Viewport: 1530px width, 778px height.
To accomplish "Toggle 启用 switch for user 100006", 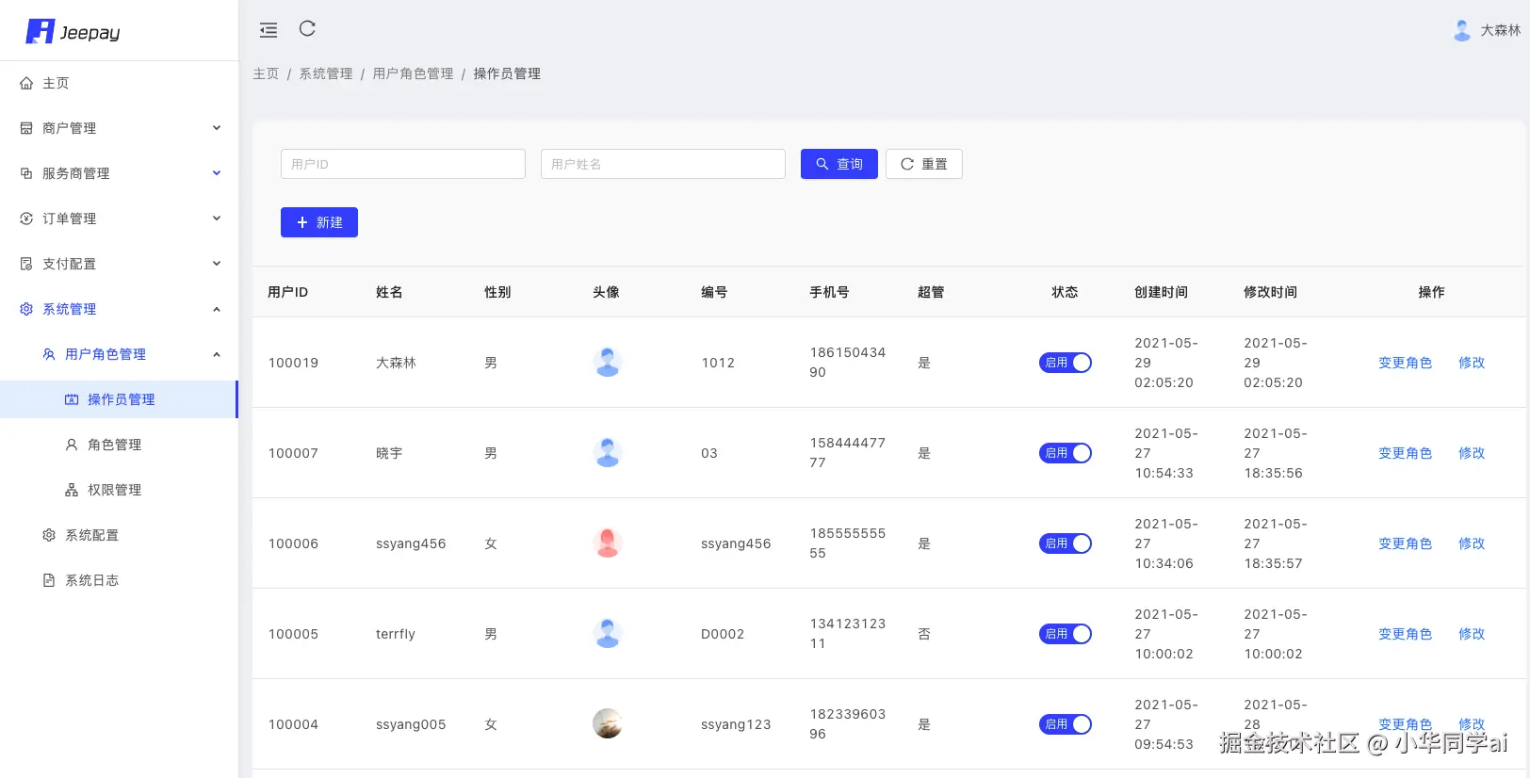I will tap(1066, 543).
